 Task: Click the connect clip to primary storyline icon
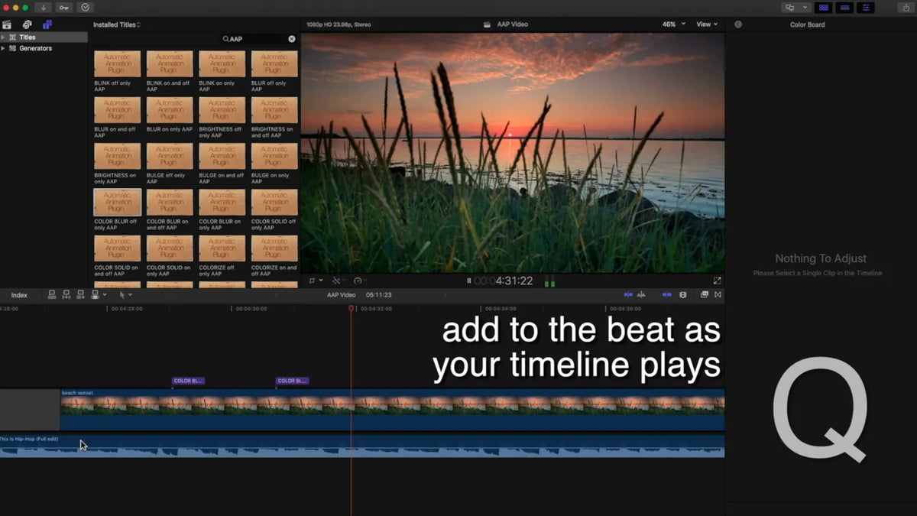click(x=52, y=294)
